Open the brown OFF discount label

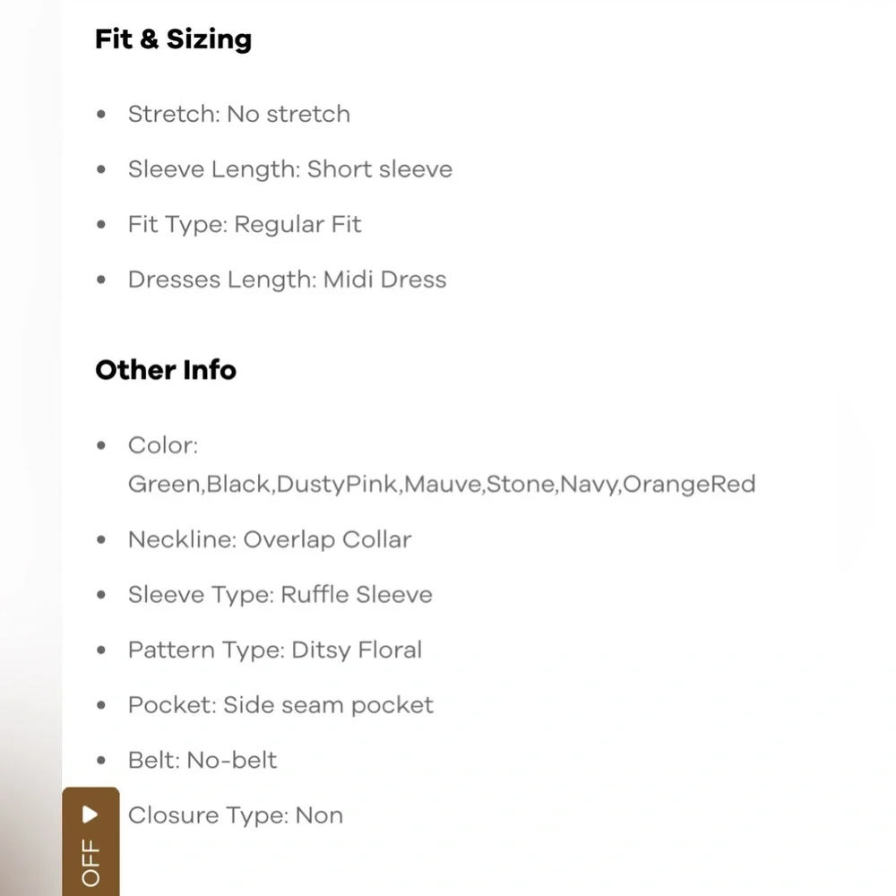90,862
